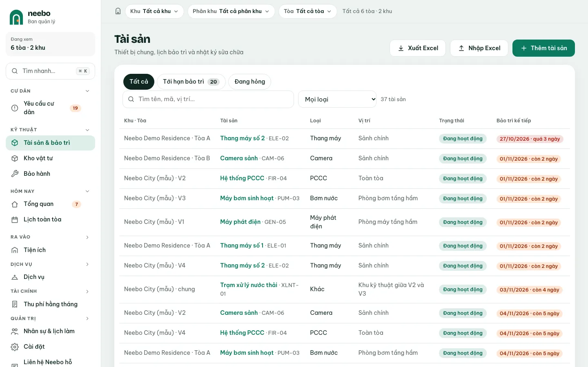Open the Mọi loại type select

click(x=337, y=99)
